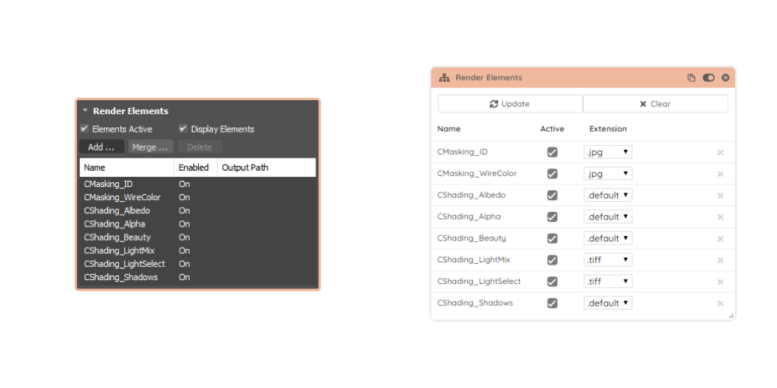The height and width of the screenshot is (388, 777).
Task: Click the Enabled column header
Action: (196, 168)
